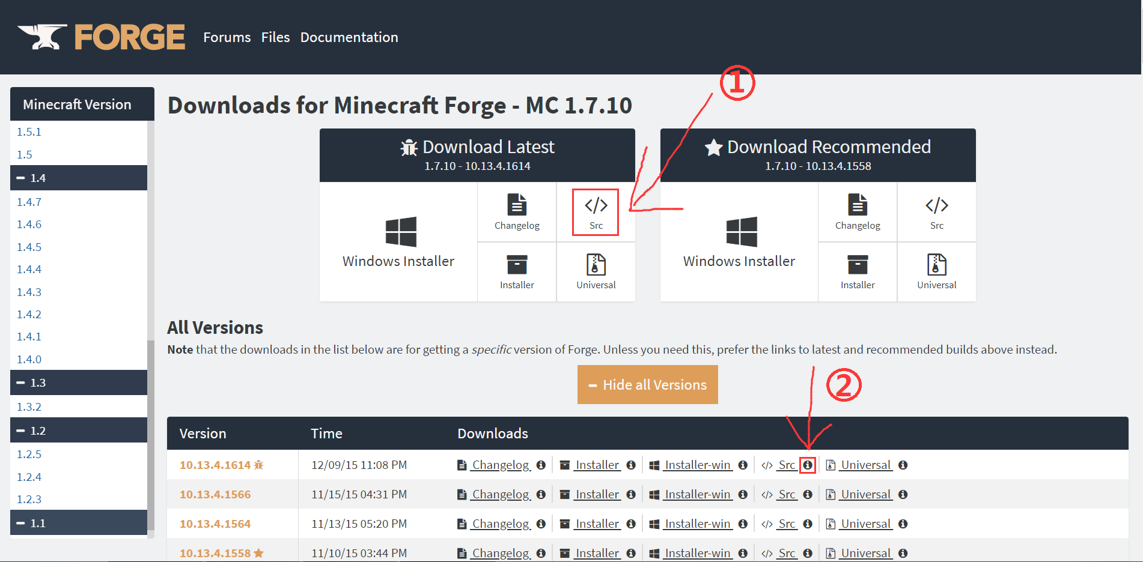This screenshot has width=1143, height=562.
Task: Click info icon beside Installer-win for 10.13.4.1614
Action: tap(743, 465)
